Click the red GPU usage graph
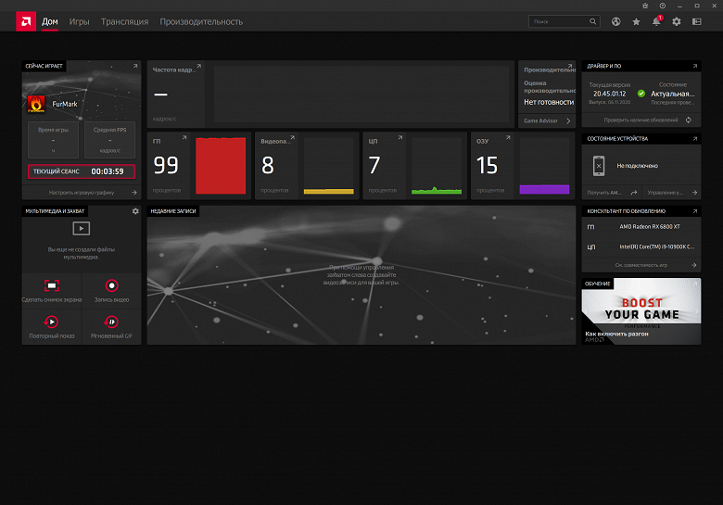 pos(221,166)
